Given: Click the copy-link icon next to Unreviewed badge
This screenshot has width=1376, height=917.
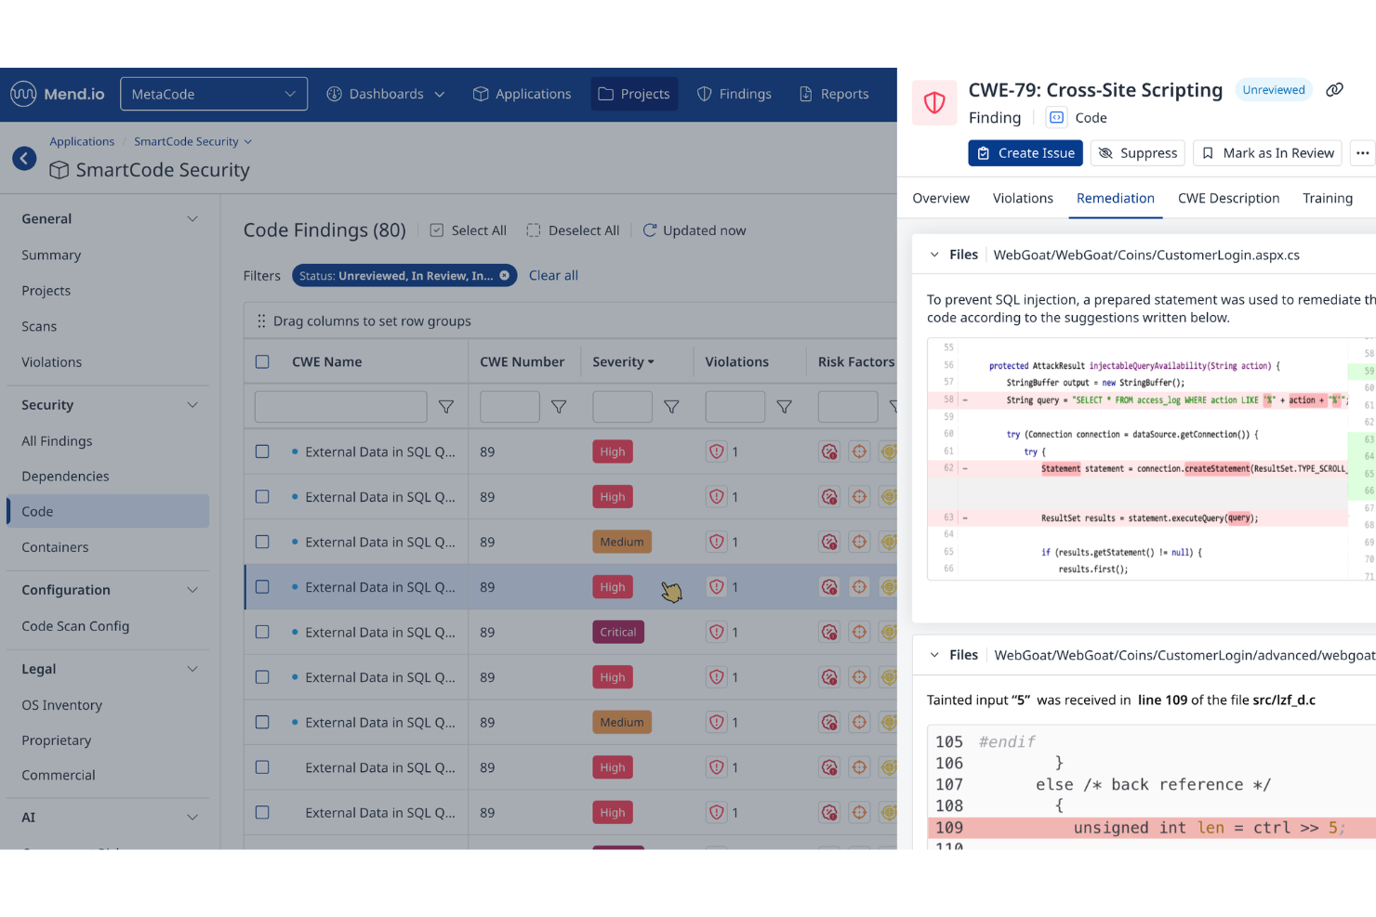Looking at the screenshot, I should [1335, 89].
